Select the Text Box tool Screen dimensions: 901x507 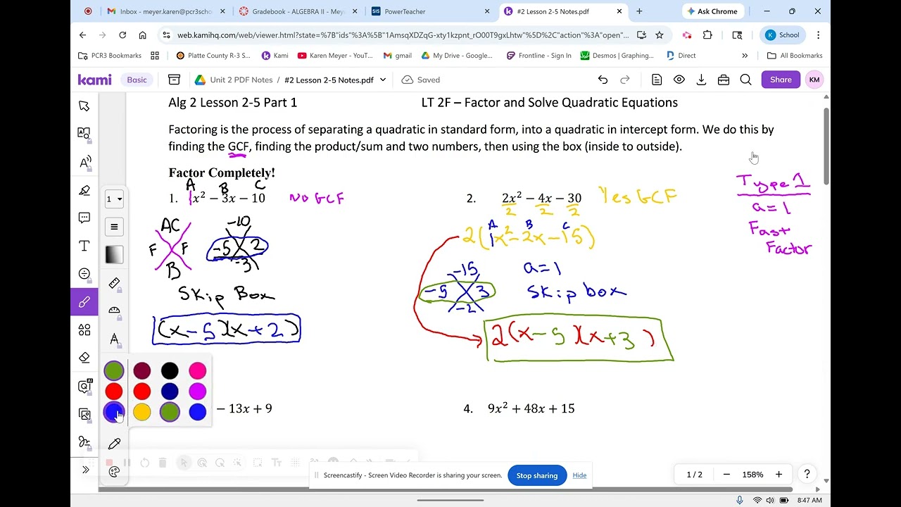click(x=84, y=246)
